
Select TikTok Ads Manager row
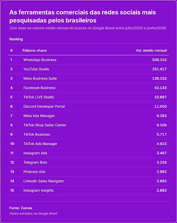tap(89, 144)
